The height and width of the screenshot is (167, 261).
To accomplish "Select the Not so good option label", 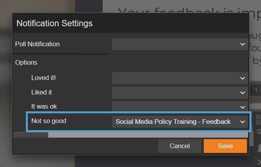I will coord(49,121).
